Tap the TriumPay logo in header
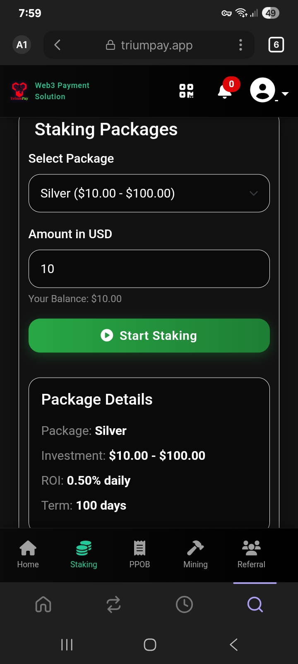Screen dimensions: 298x664 (x=19, y=91)
